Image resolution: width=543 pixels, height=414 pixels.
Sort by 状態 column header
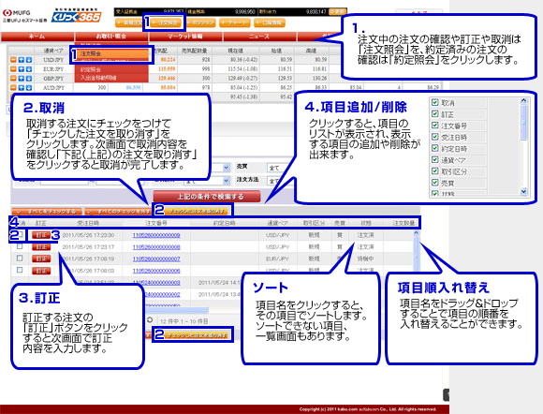366,223
